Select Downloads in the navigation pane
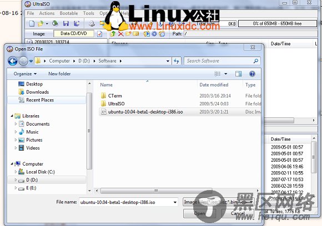 click(37, 92)
